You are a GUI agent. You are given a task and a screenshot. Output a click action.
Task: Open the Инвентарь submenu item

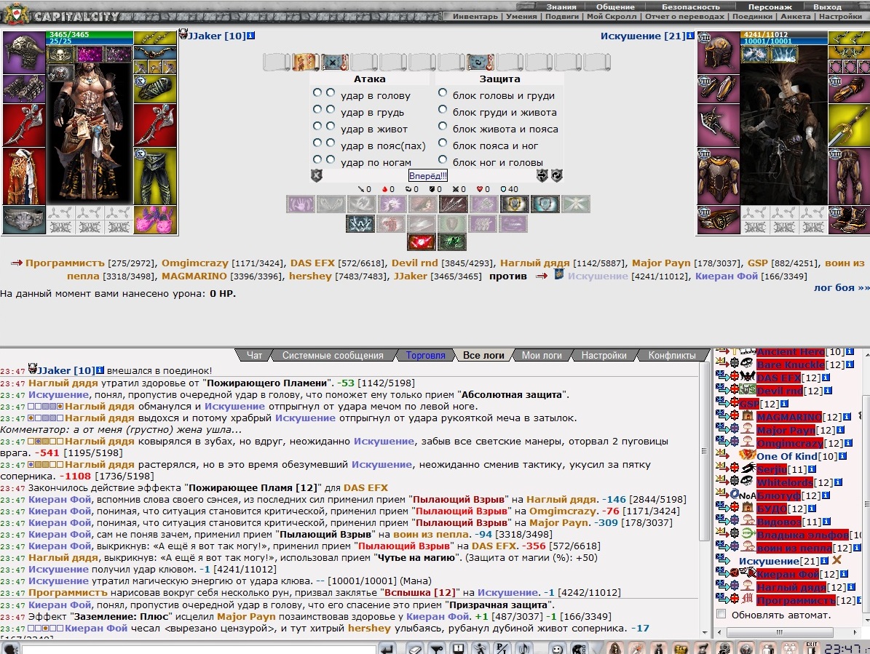click(475, 16)
